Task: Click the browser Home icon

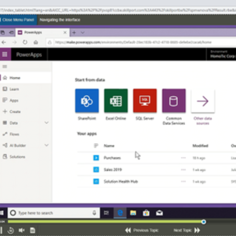Action: [x=36, y=42]
